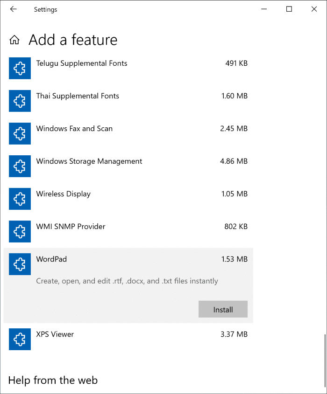This screenshot has width=327, height=394.
Task: Click the WordPad description text
Action: coord(127,281)
